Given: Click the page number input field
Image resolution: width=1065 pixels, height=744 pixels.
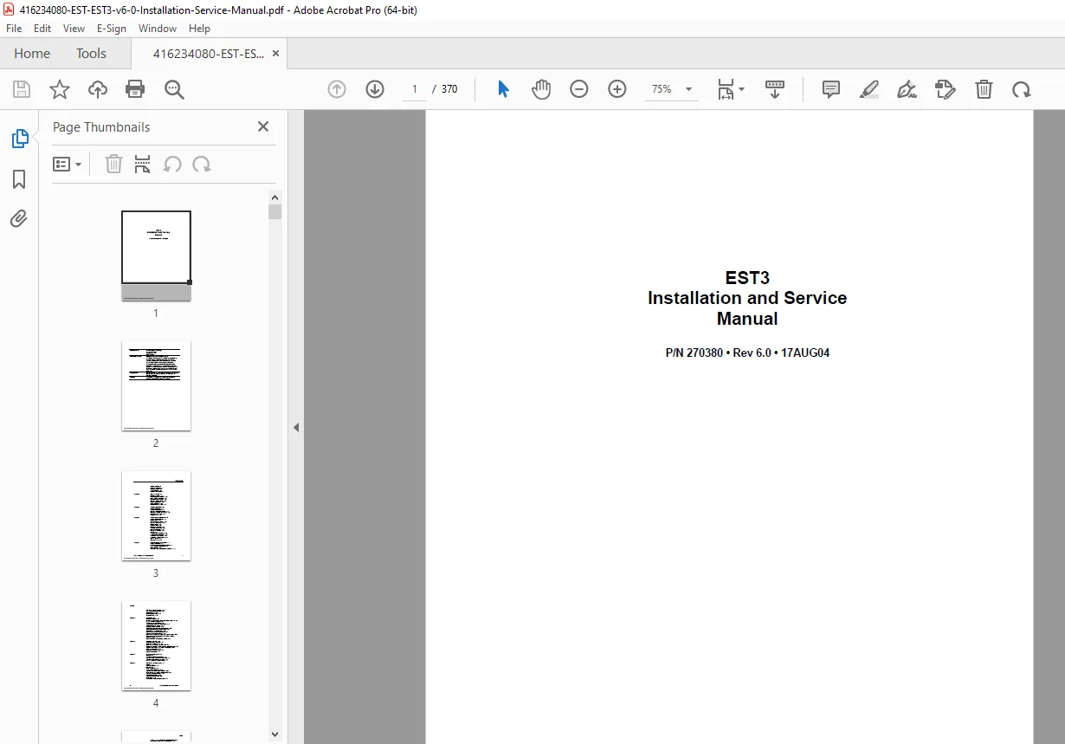Looking at the screenshot, I should click(415, 89).
